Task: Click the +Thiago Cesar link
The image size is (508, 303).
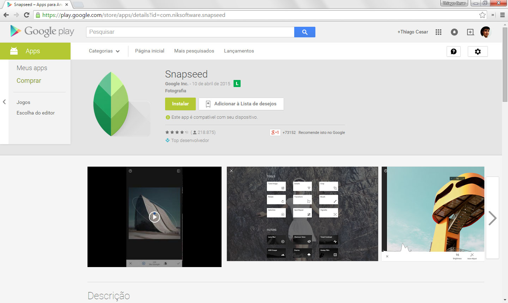Action: [x=413, y=32]
